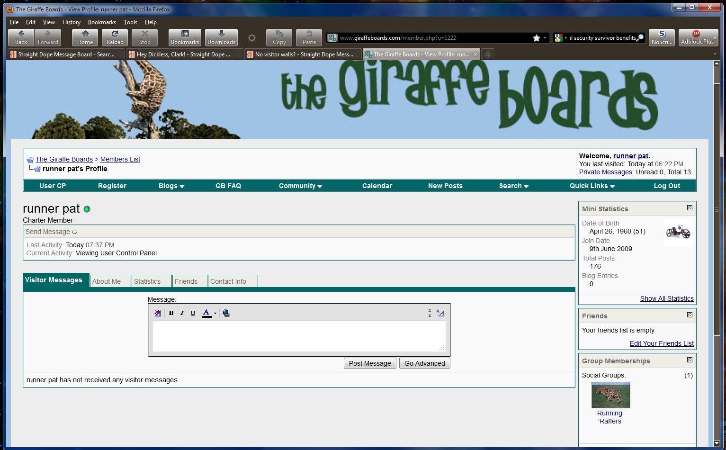Open the Tools menu
Viewport: 726px width, 450px height.
(130, 22)
